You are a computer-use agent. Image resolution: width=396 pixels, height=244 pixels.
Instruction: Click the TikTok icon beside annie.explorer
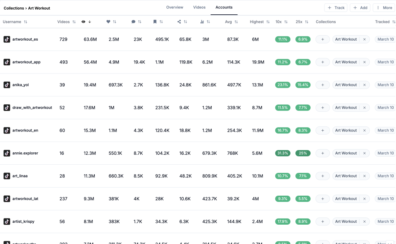pyautogui.click(x=7, y=153)
